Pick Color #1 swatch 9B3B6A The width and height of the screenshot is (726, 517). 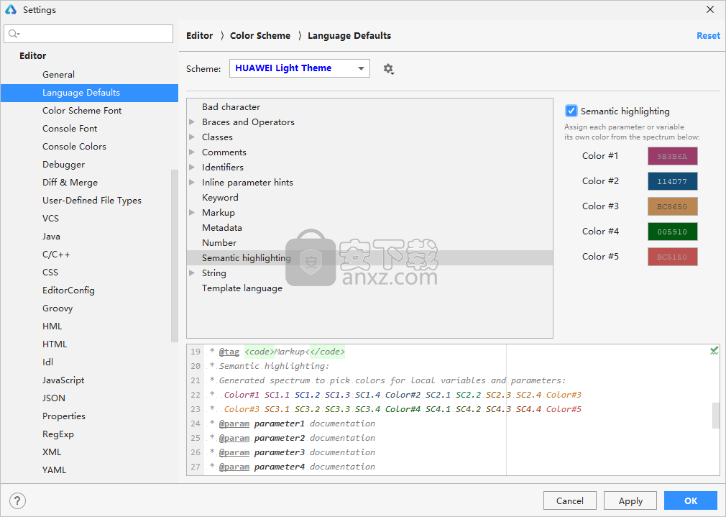(672, 156)
